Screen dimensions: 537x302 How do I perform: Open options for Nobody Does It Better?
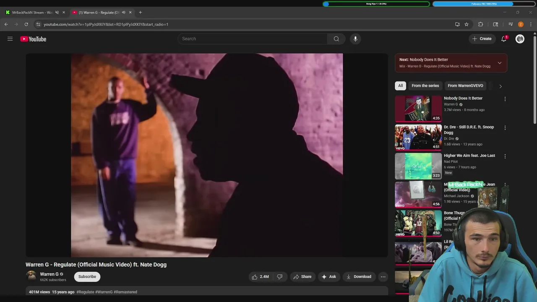[505, 99]
